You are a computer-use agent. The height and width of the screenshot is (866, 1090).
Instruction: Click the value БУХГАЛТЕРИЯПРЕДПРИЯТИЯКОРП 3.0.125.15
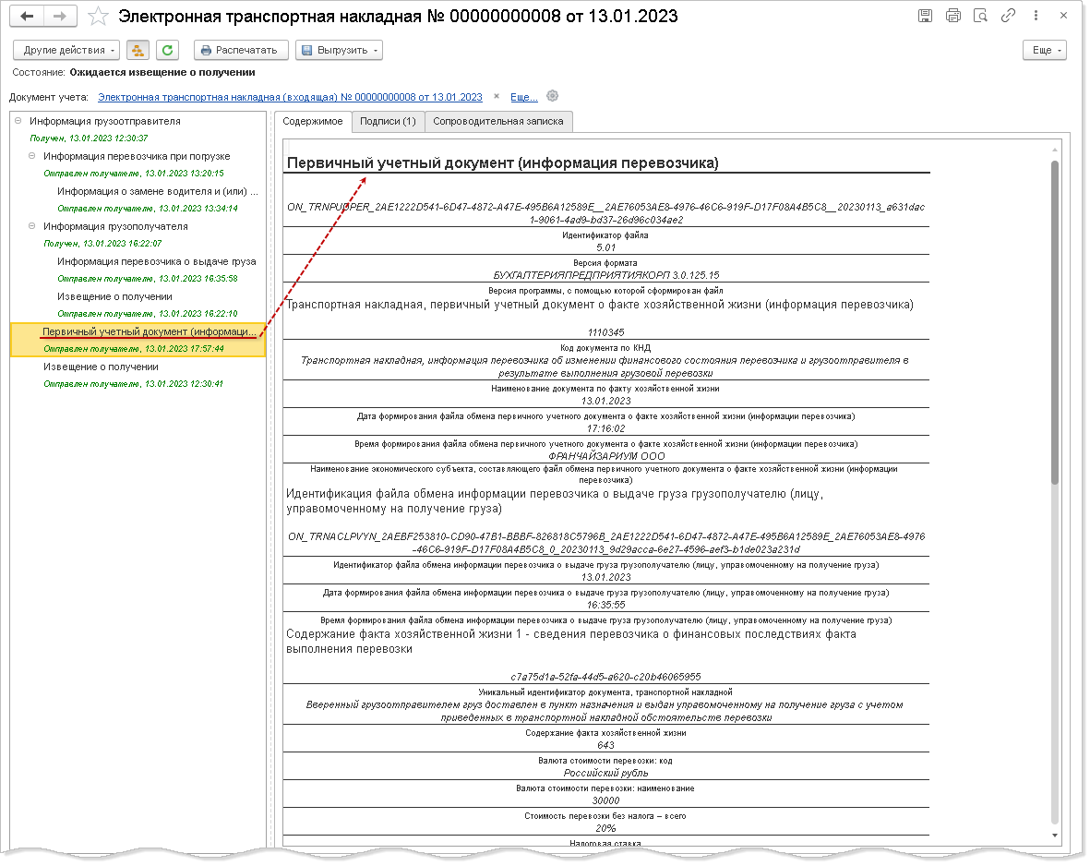(606, 275)
